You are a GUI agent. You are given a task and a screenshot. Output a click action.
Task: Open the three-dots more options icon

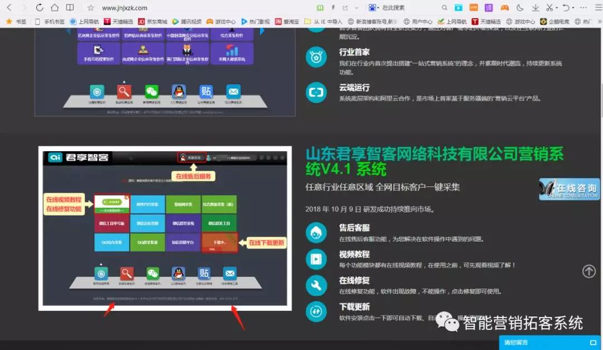583,8
